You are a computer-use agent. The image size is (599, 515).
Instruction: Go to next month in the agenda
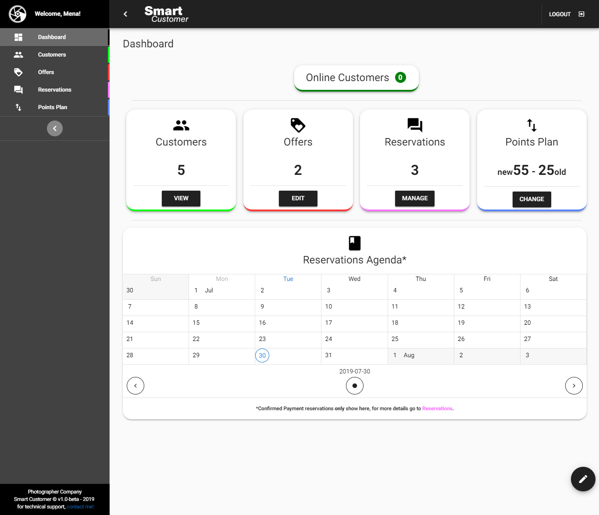pyautogui.click(x=574, y=386)
